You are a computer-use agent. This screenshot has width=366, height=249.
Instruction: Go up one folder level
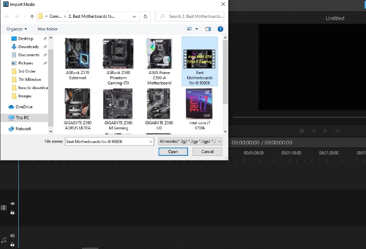[32, 16]
